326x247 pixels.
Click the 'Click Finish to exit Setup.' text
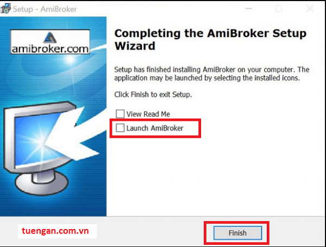point(153,95)
